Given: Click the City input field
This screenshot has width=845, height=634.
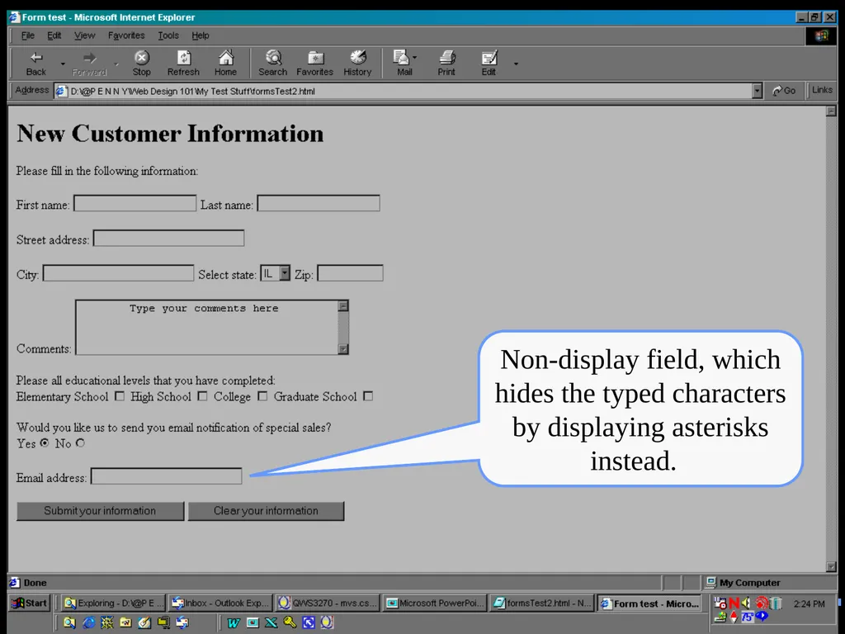Looking at the screenshot, I should [118, 272].
